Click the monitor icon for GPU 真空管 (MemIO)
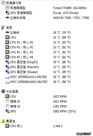The width and height of the screenshot is (93, 136). click(7, 67)
